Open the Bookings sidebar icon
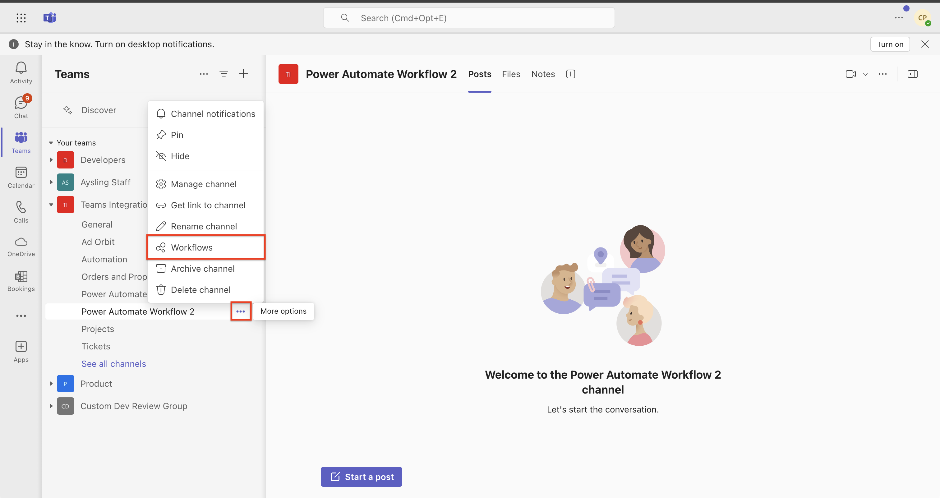This screenshot has width=940, height=498. pos(21,281)
